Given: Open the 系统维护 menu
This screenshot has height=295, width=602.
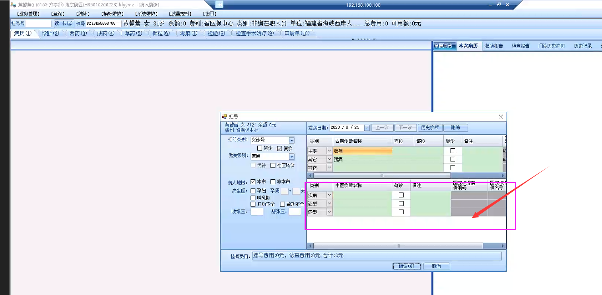Looking at the screenshot, I should [x=146, y=14].
